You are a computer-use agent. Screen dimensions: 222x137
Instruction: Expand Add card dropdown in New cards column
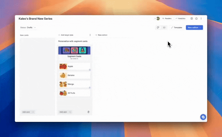coord(33,112)
